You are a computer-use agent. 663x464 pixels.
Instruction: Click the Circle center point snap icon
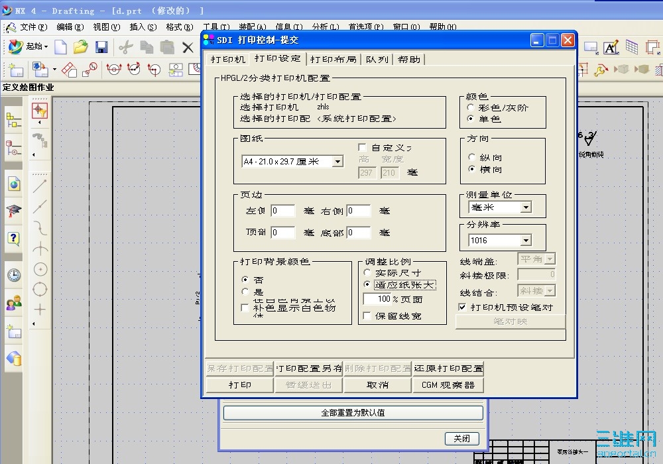click(40, 269)
